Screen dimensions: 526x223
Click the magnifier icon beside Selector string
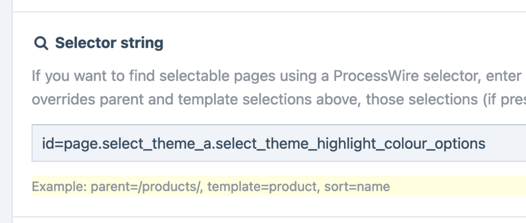(x=41, y=43)
